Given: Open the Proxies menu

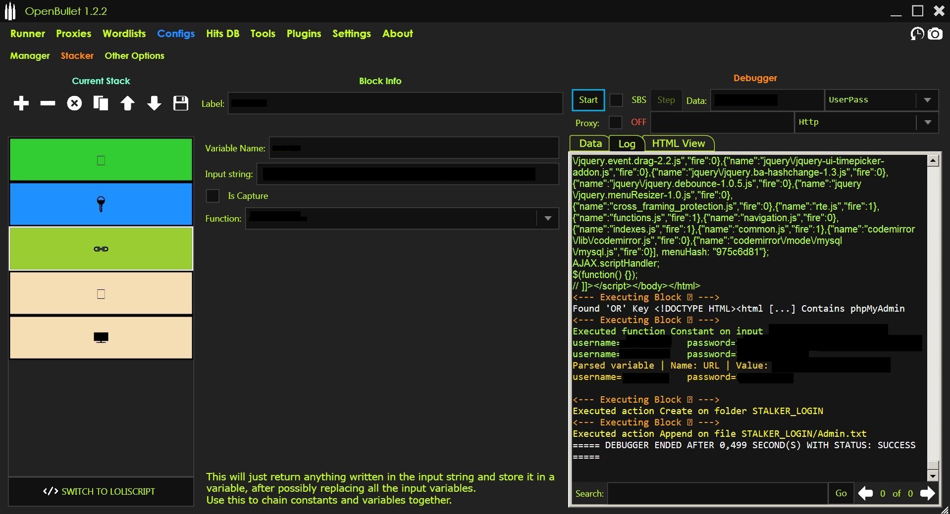Looking at the screenshot, I should pyautogui.click(x=74, y=34).
